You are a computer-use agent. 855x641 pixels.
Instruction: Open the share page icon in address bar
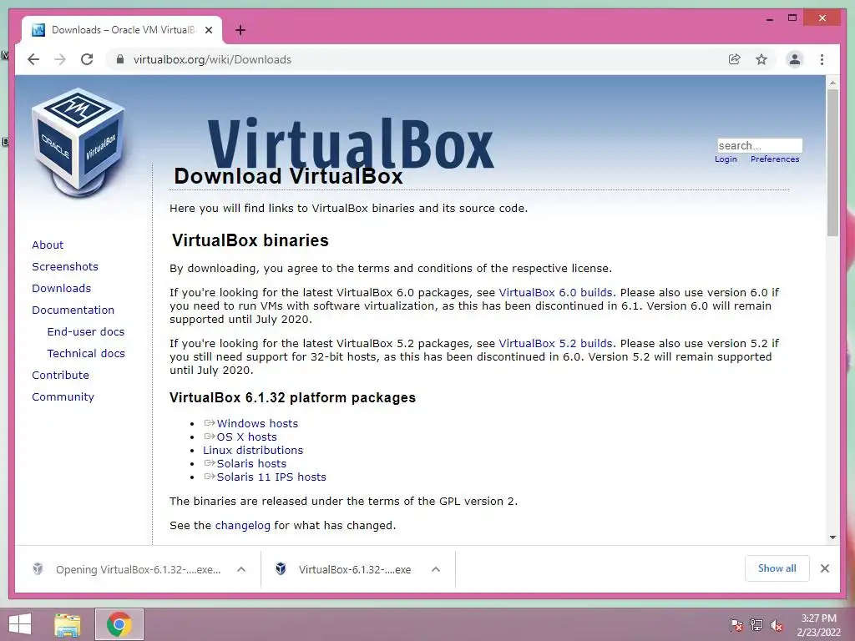(x=735, y=59)
